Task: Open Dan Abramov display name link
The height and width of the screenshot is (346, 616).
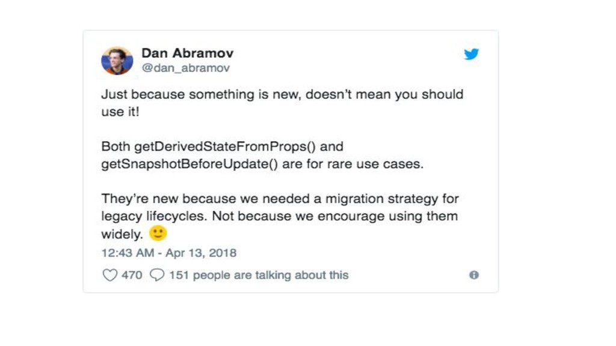Action: (187, 53)
